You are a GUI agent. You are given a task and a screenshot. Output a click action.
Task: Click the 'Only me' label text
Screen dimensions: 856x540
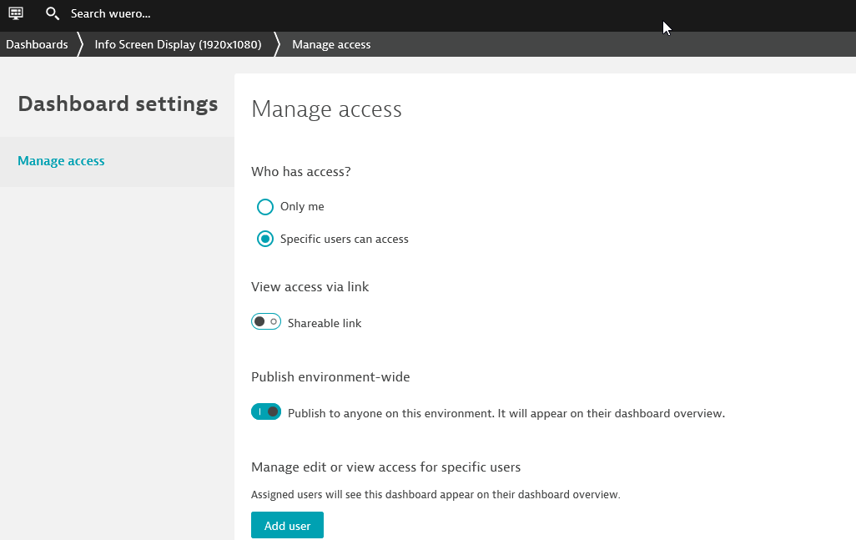302,207
